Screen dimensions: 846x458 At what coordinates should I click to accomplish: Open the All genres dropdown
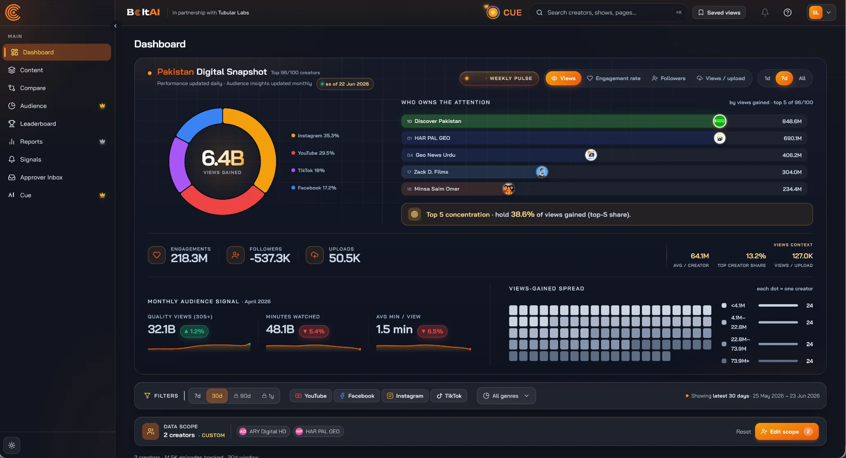click(506, 396)
